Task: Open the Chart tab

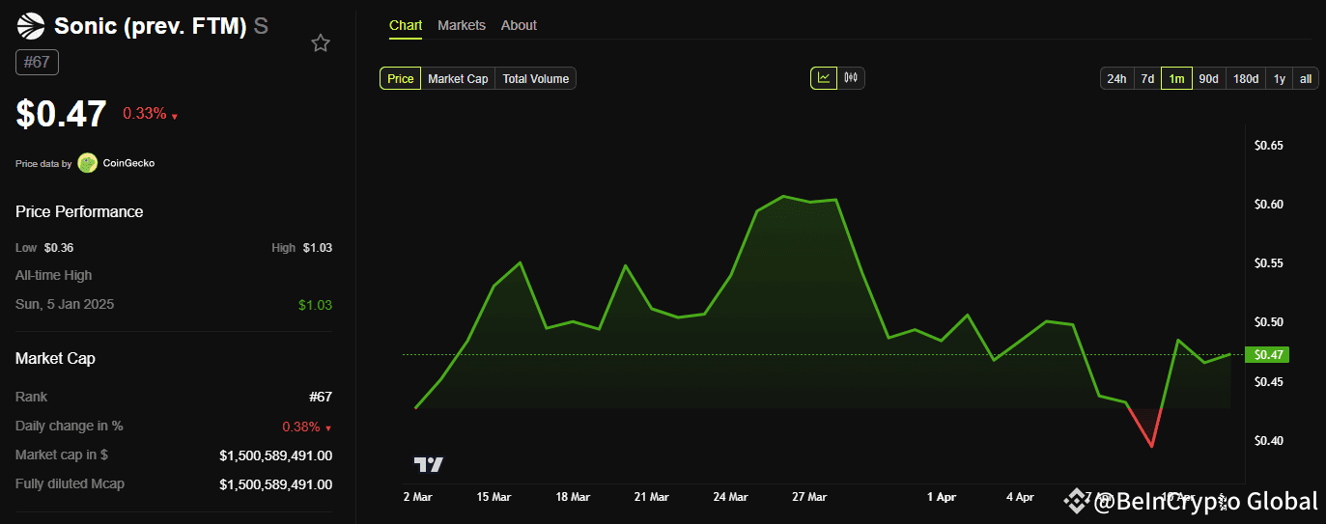Action: 406,25
